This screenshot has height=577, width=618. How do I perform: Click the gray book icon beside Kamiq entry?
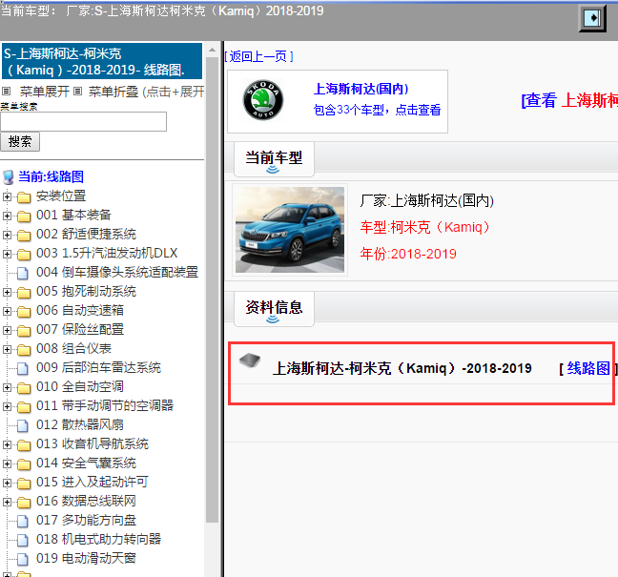pos(250,361)
